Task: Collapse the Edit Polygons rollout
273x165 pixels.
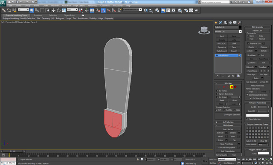Action: 228,125
